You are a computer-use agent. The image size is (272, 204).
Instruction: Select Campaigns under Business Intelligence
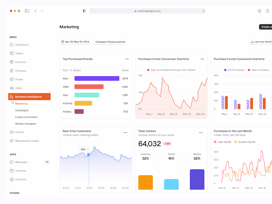click(22, 110)
